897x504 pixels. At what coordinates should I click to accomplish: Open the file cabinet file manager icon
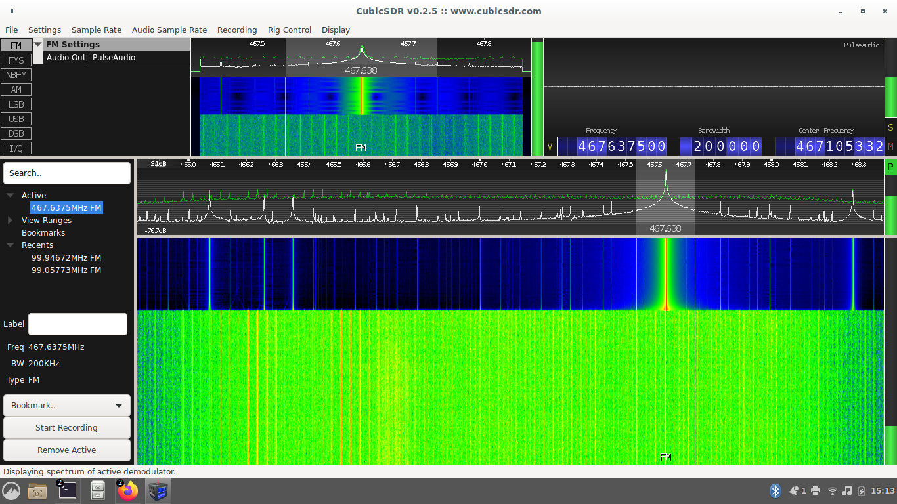click(x=98, y=490)
